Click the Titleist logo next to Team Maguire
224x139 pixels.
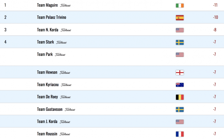coord(65,6)
